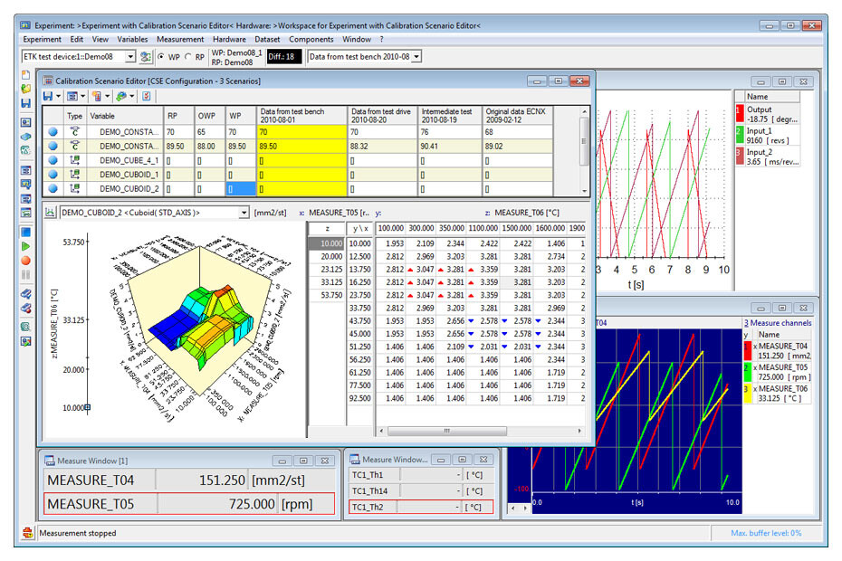
Task: Click the checklist icon in scenario editor toolbar
Action: 146,96
